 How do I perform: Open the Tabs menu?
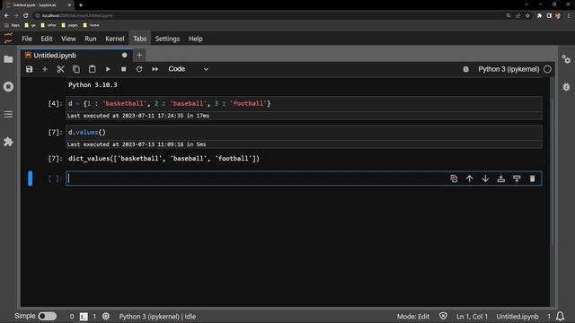[x=140, y=39]
